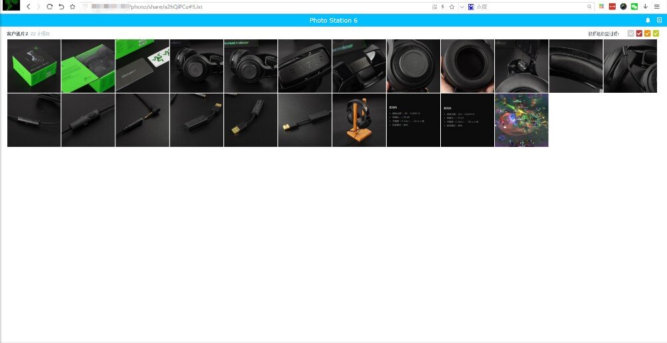The height and width of the screenshot is (343, 667).
Task: Click the address bar URL text
Action: tap(167, 7)
